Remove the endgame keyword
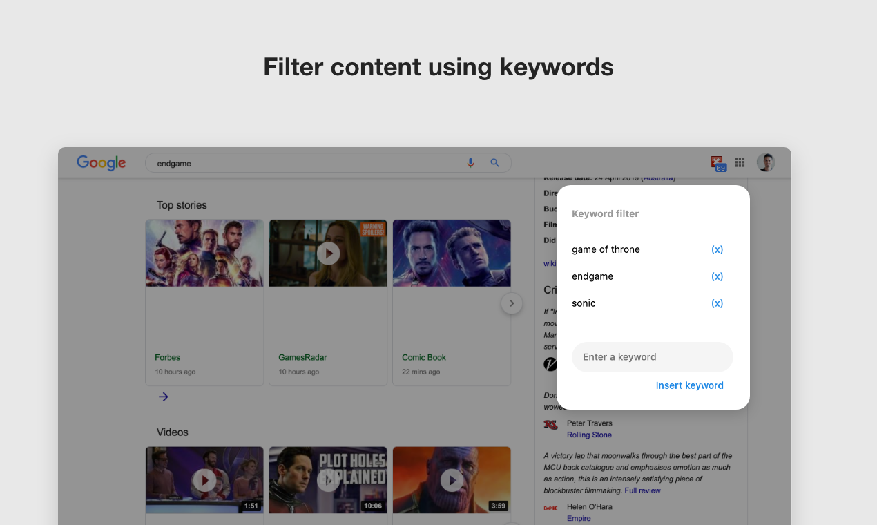877x525 pixels. [x=717, y=276]
